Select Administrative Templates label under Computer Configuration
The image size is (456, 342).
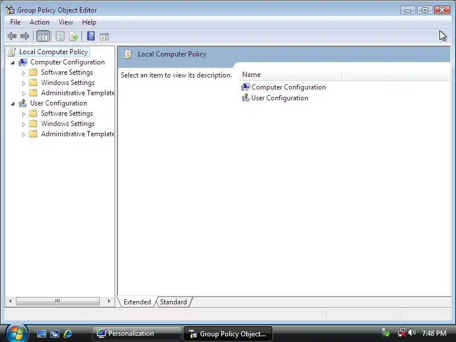coord(78,93)
